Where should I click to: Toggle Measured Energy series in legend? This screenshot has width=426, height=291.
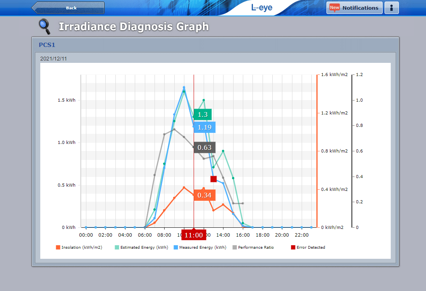[x=200, y=247]
